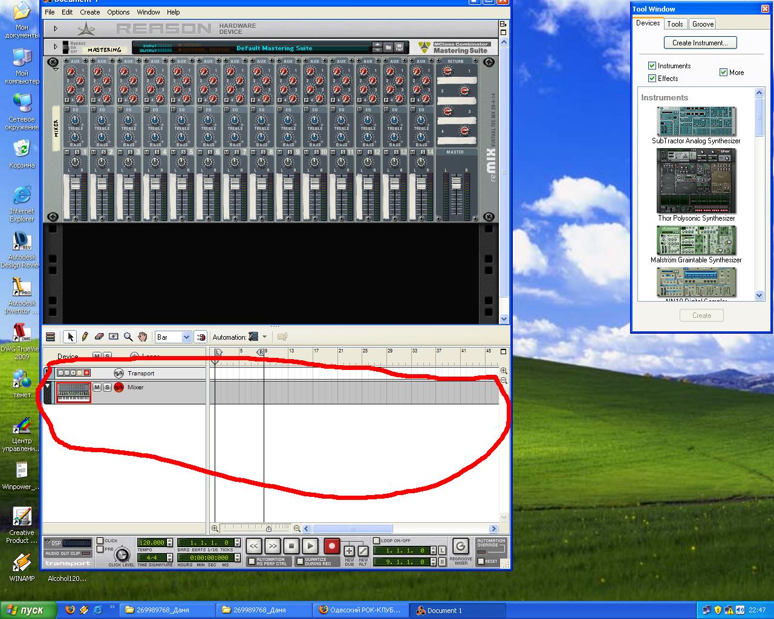Toggle the snap-to-grid magnet icon
Image resolution: width=774 pixels, height=619 pixels.
tap(201, 337)
